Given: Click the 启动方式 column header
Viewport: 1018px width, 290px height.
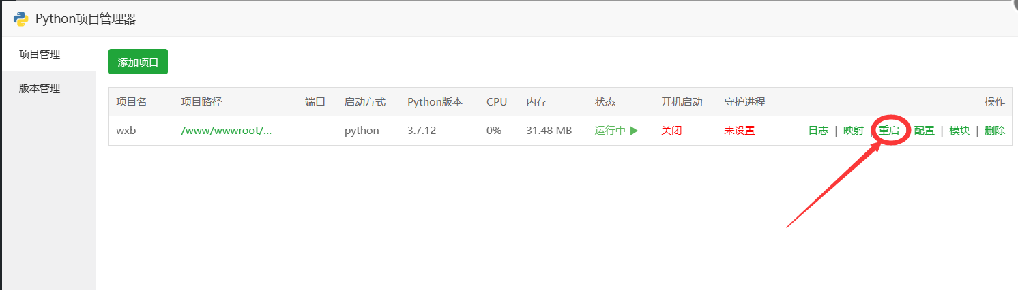Looking at the screenshot, I should [x=365, y=102].
